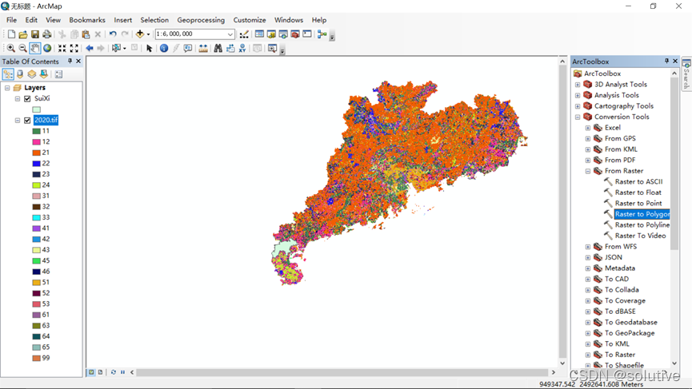Open the Bookmarks menu

pos(87,20)
